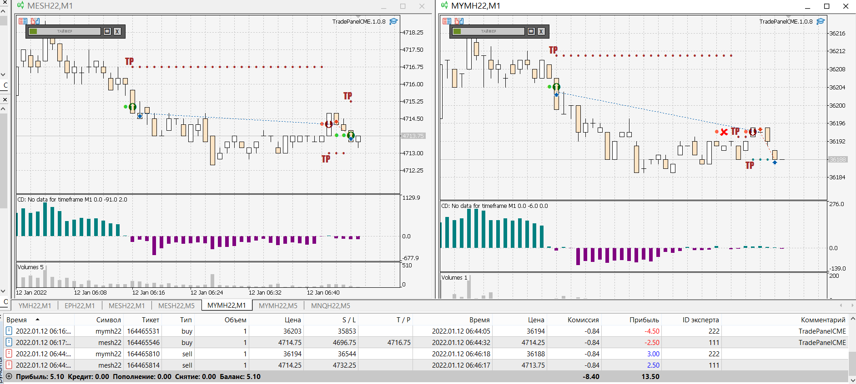The image size is (856, 384).
Task: Maximize the timer panel on MYMH22 chart
Action: 531,31
